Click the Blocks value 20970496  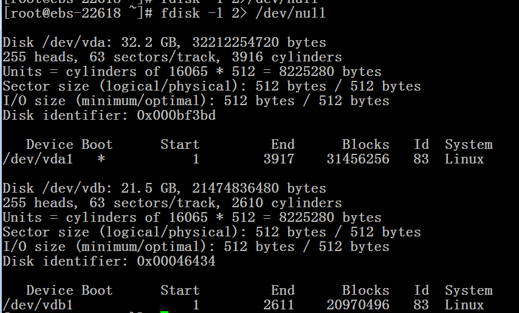click(358, 304)
